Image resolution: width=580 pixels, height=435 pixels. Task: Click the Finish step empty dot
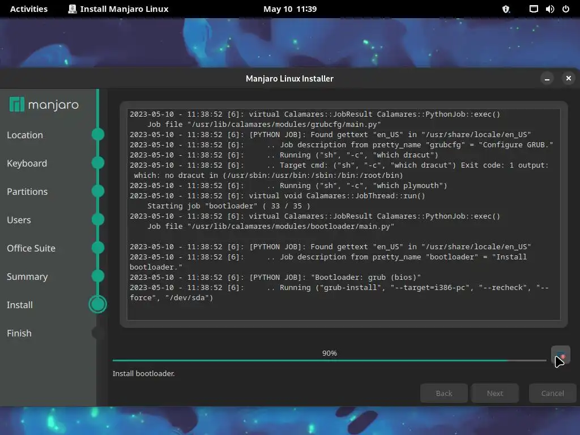97,333
